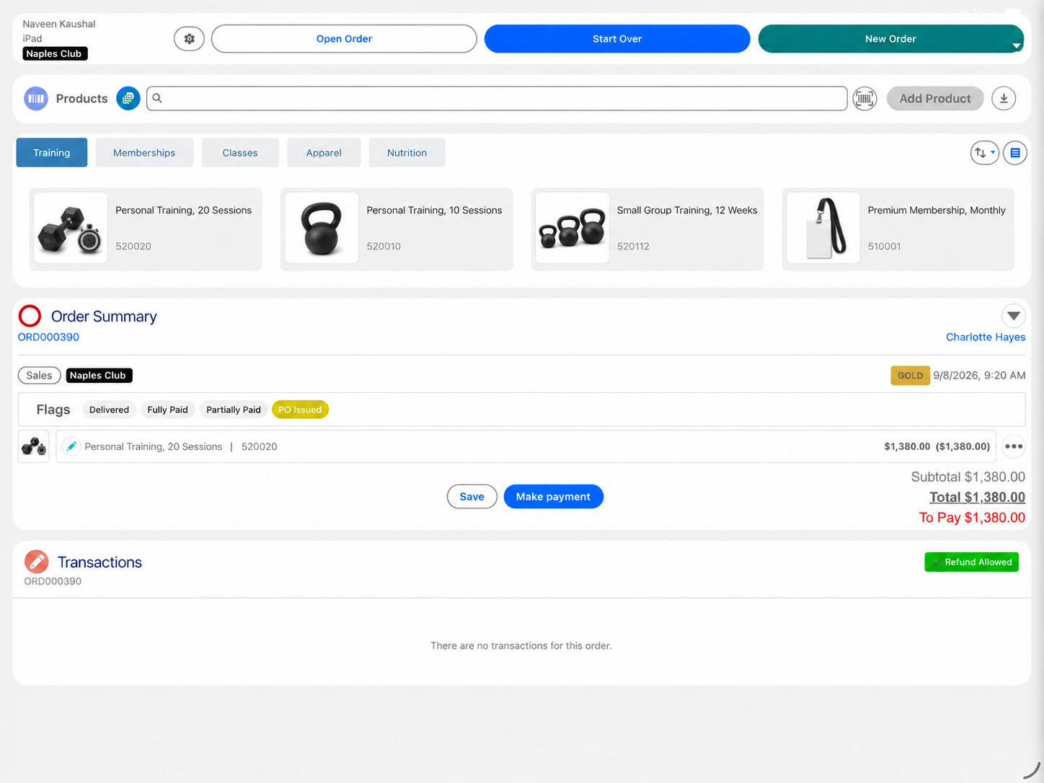Save the current order
The width and height of the screenshot is (1044, 783).
[472, 497]
